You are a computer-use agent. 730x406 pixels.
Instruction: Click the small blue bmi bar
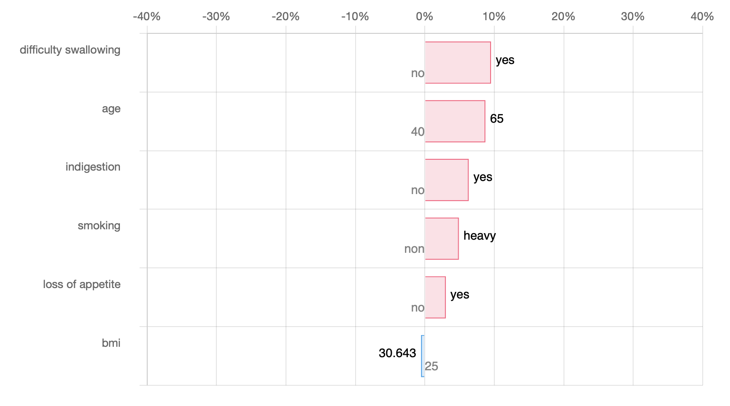423,356
